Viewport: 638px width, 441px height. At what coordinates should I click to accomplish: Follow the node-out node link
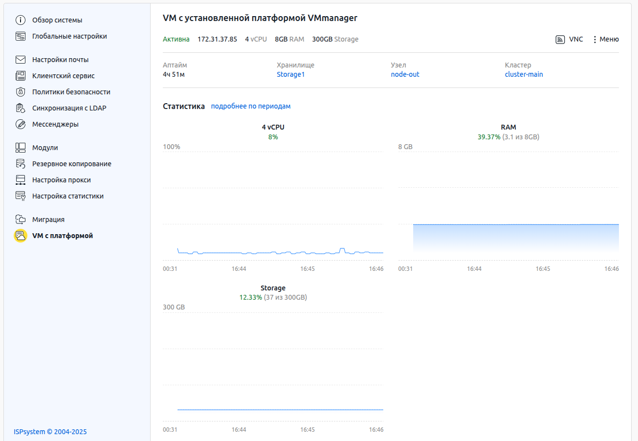pos(405,74)
